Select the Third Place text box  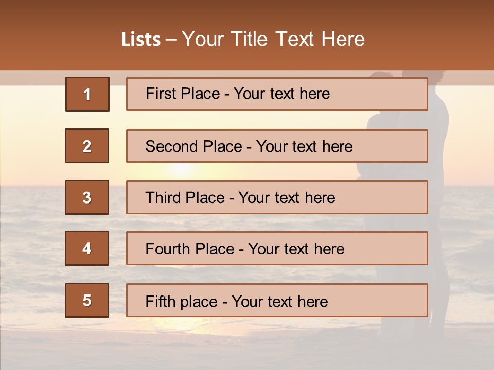click(277, 197)
